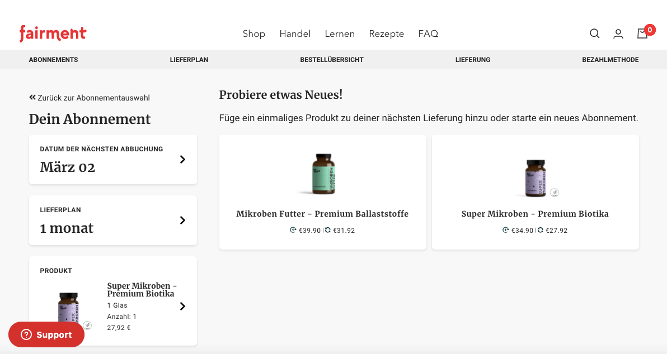Go back via Zurück zur Abonnementauswahl
667x354 pixels.
click(93, 98)
